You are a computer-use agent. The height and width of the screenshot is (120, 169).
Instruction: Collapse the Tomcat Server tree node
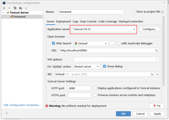point(3,12)
